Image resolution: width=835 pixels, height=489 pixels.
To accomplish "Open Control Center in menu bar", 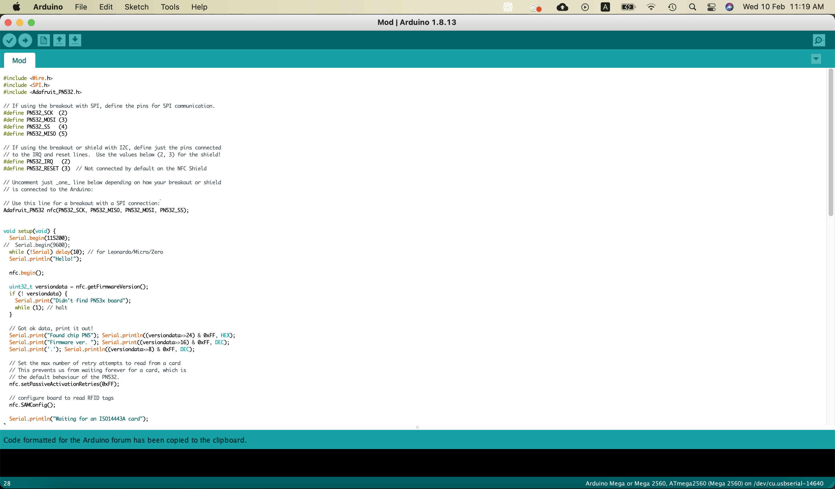I will (711, 7).
